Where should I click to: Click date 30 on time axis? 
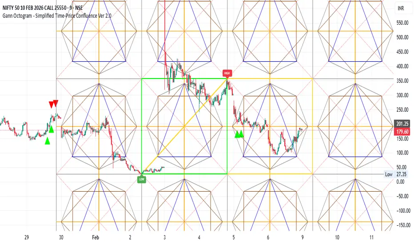click(x=61, y=237)
